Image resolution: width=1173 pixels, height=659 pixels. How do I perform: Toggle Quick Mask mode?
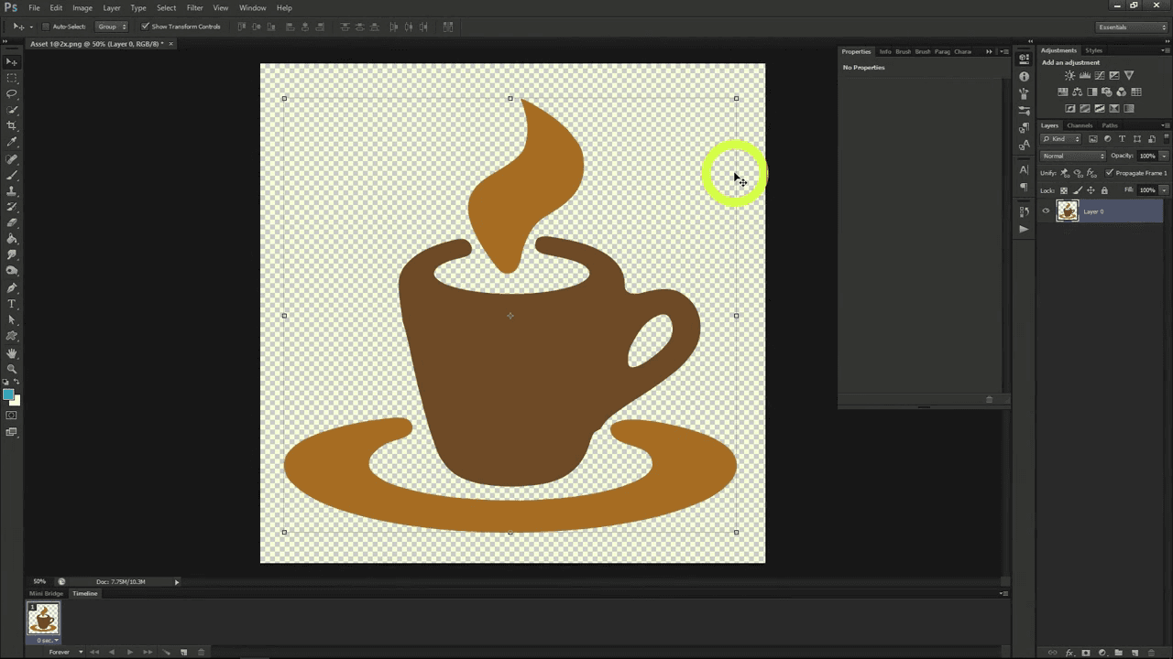tap(11, 416)
